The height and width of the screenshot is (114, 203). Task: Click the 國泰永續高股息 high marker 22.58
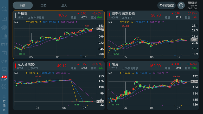pos(125,26)
